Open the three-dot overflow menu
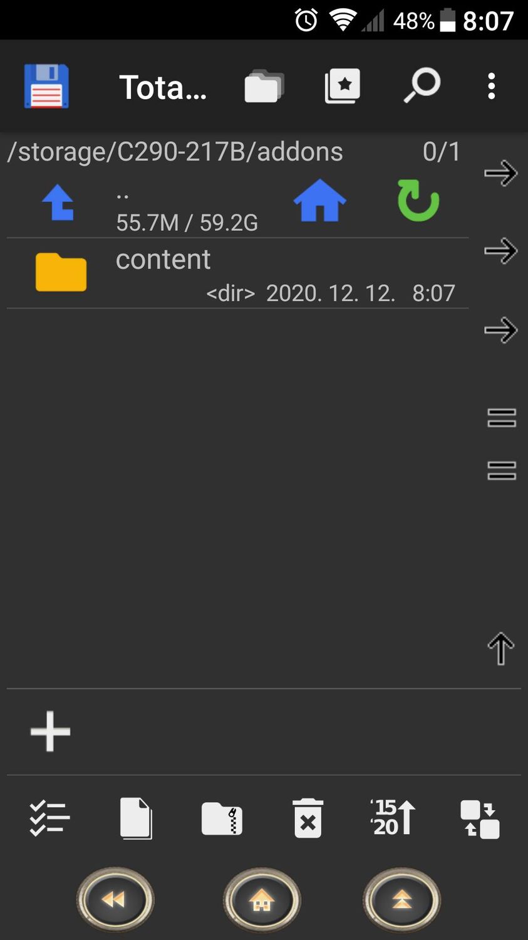This screenshot has height=940, width=528. 492,86
